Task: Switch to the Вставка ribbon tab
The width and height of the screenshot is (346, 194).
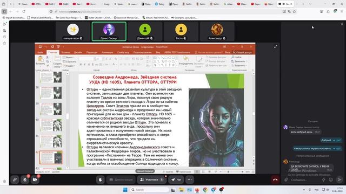Action: click(65, 52)
